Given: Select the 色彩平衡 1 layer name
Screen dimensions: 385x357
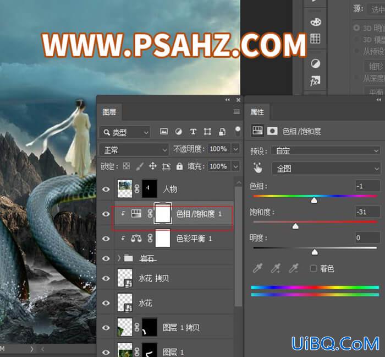Looking at the screenshot, I should 194,239.
